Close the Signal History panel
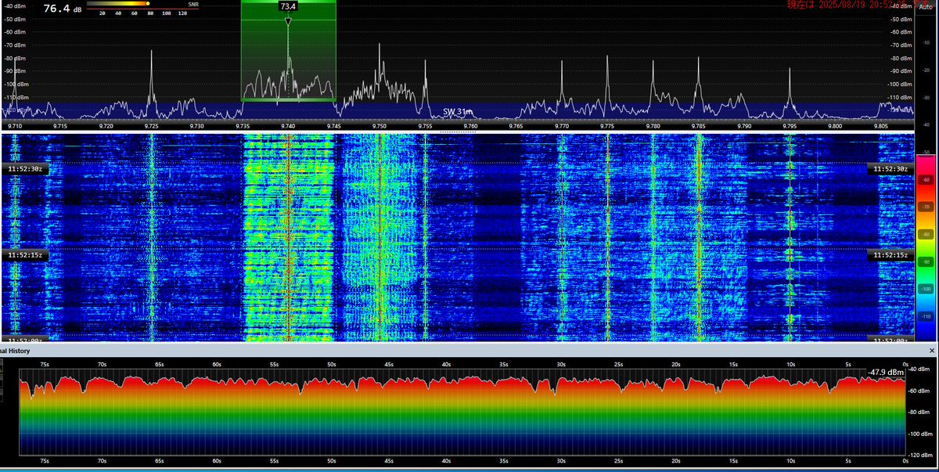This screenshot has width=939, height=472. 932,351
